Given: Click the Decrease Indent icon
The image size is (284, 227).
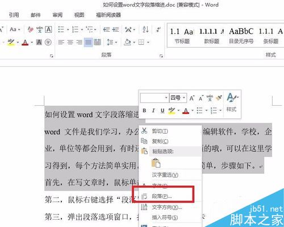Looking at the screenshot, I should (x=106, y=29).
